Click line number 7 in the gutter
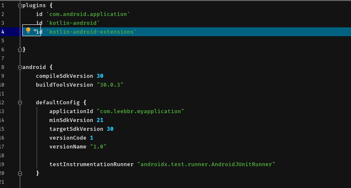351x188 pixels. pos(3,58)
